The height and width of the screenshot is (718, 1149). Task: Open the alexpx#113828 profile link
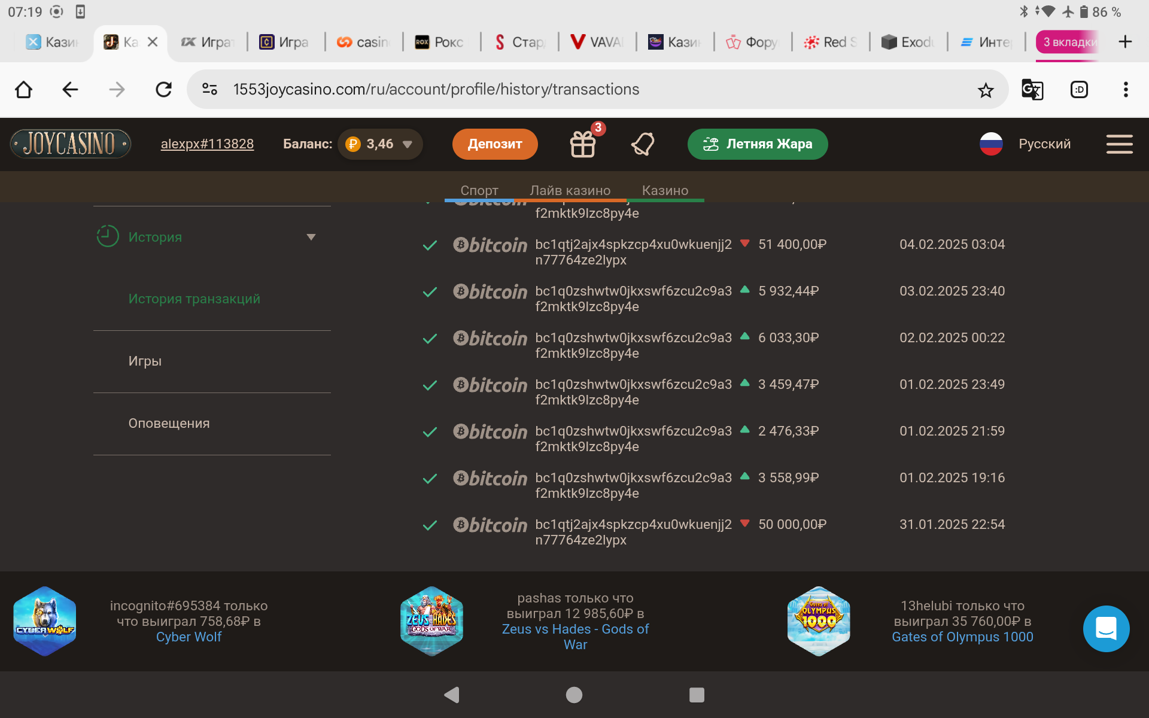tap(207, 144)
